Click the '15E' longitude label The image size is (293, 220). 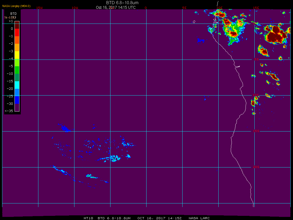(256, 8)
